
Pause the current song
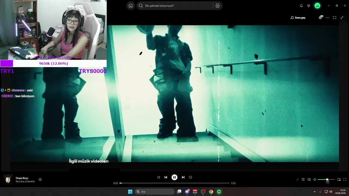coord(174,177)
